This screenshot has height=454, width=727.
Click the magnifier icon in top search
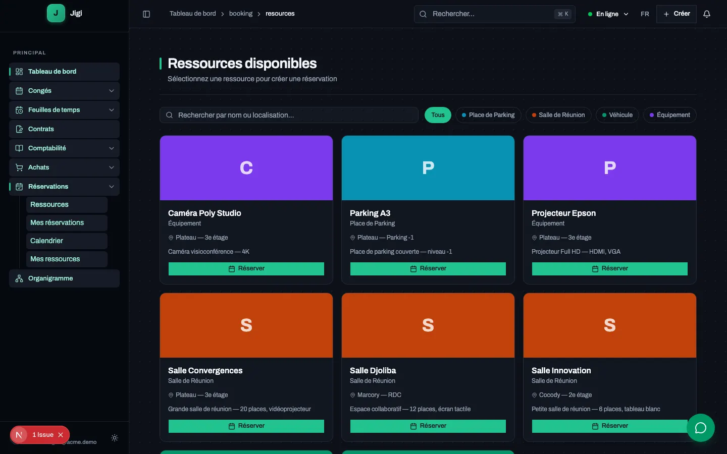coord(423,14)
